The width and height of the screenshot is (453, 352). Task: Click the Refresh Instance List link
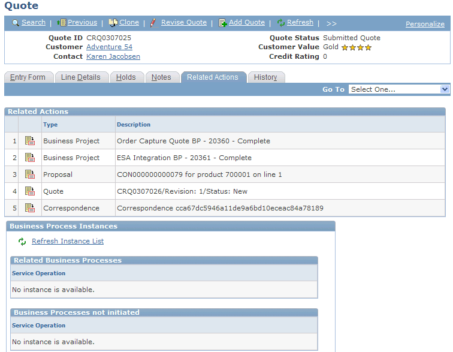point(68,241)
